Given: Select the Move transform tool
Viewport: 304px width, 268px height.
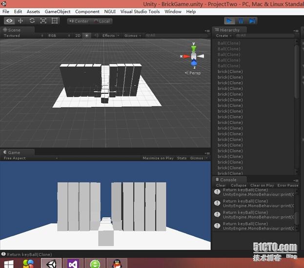Looking at the screenshot, I should [20, 21].
